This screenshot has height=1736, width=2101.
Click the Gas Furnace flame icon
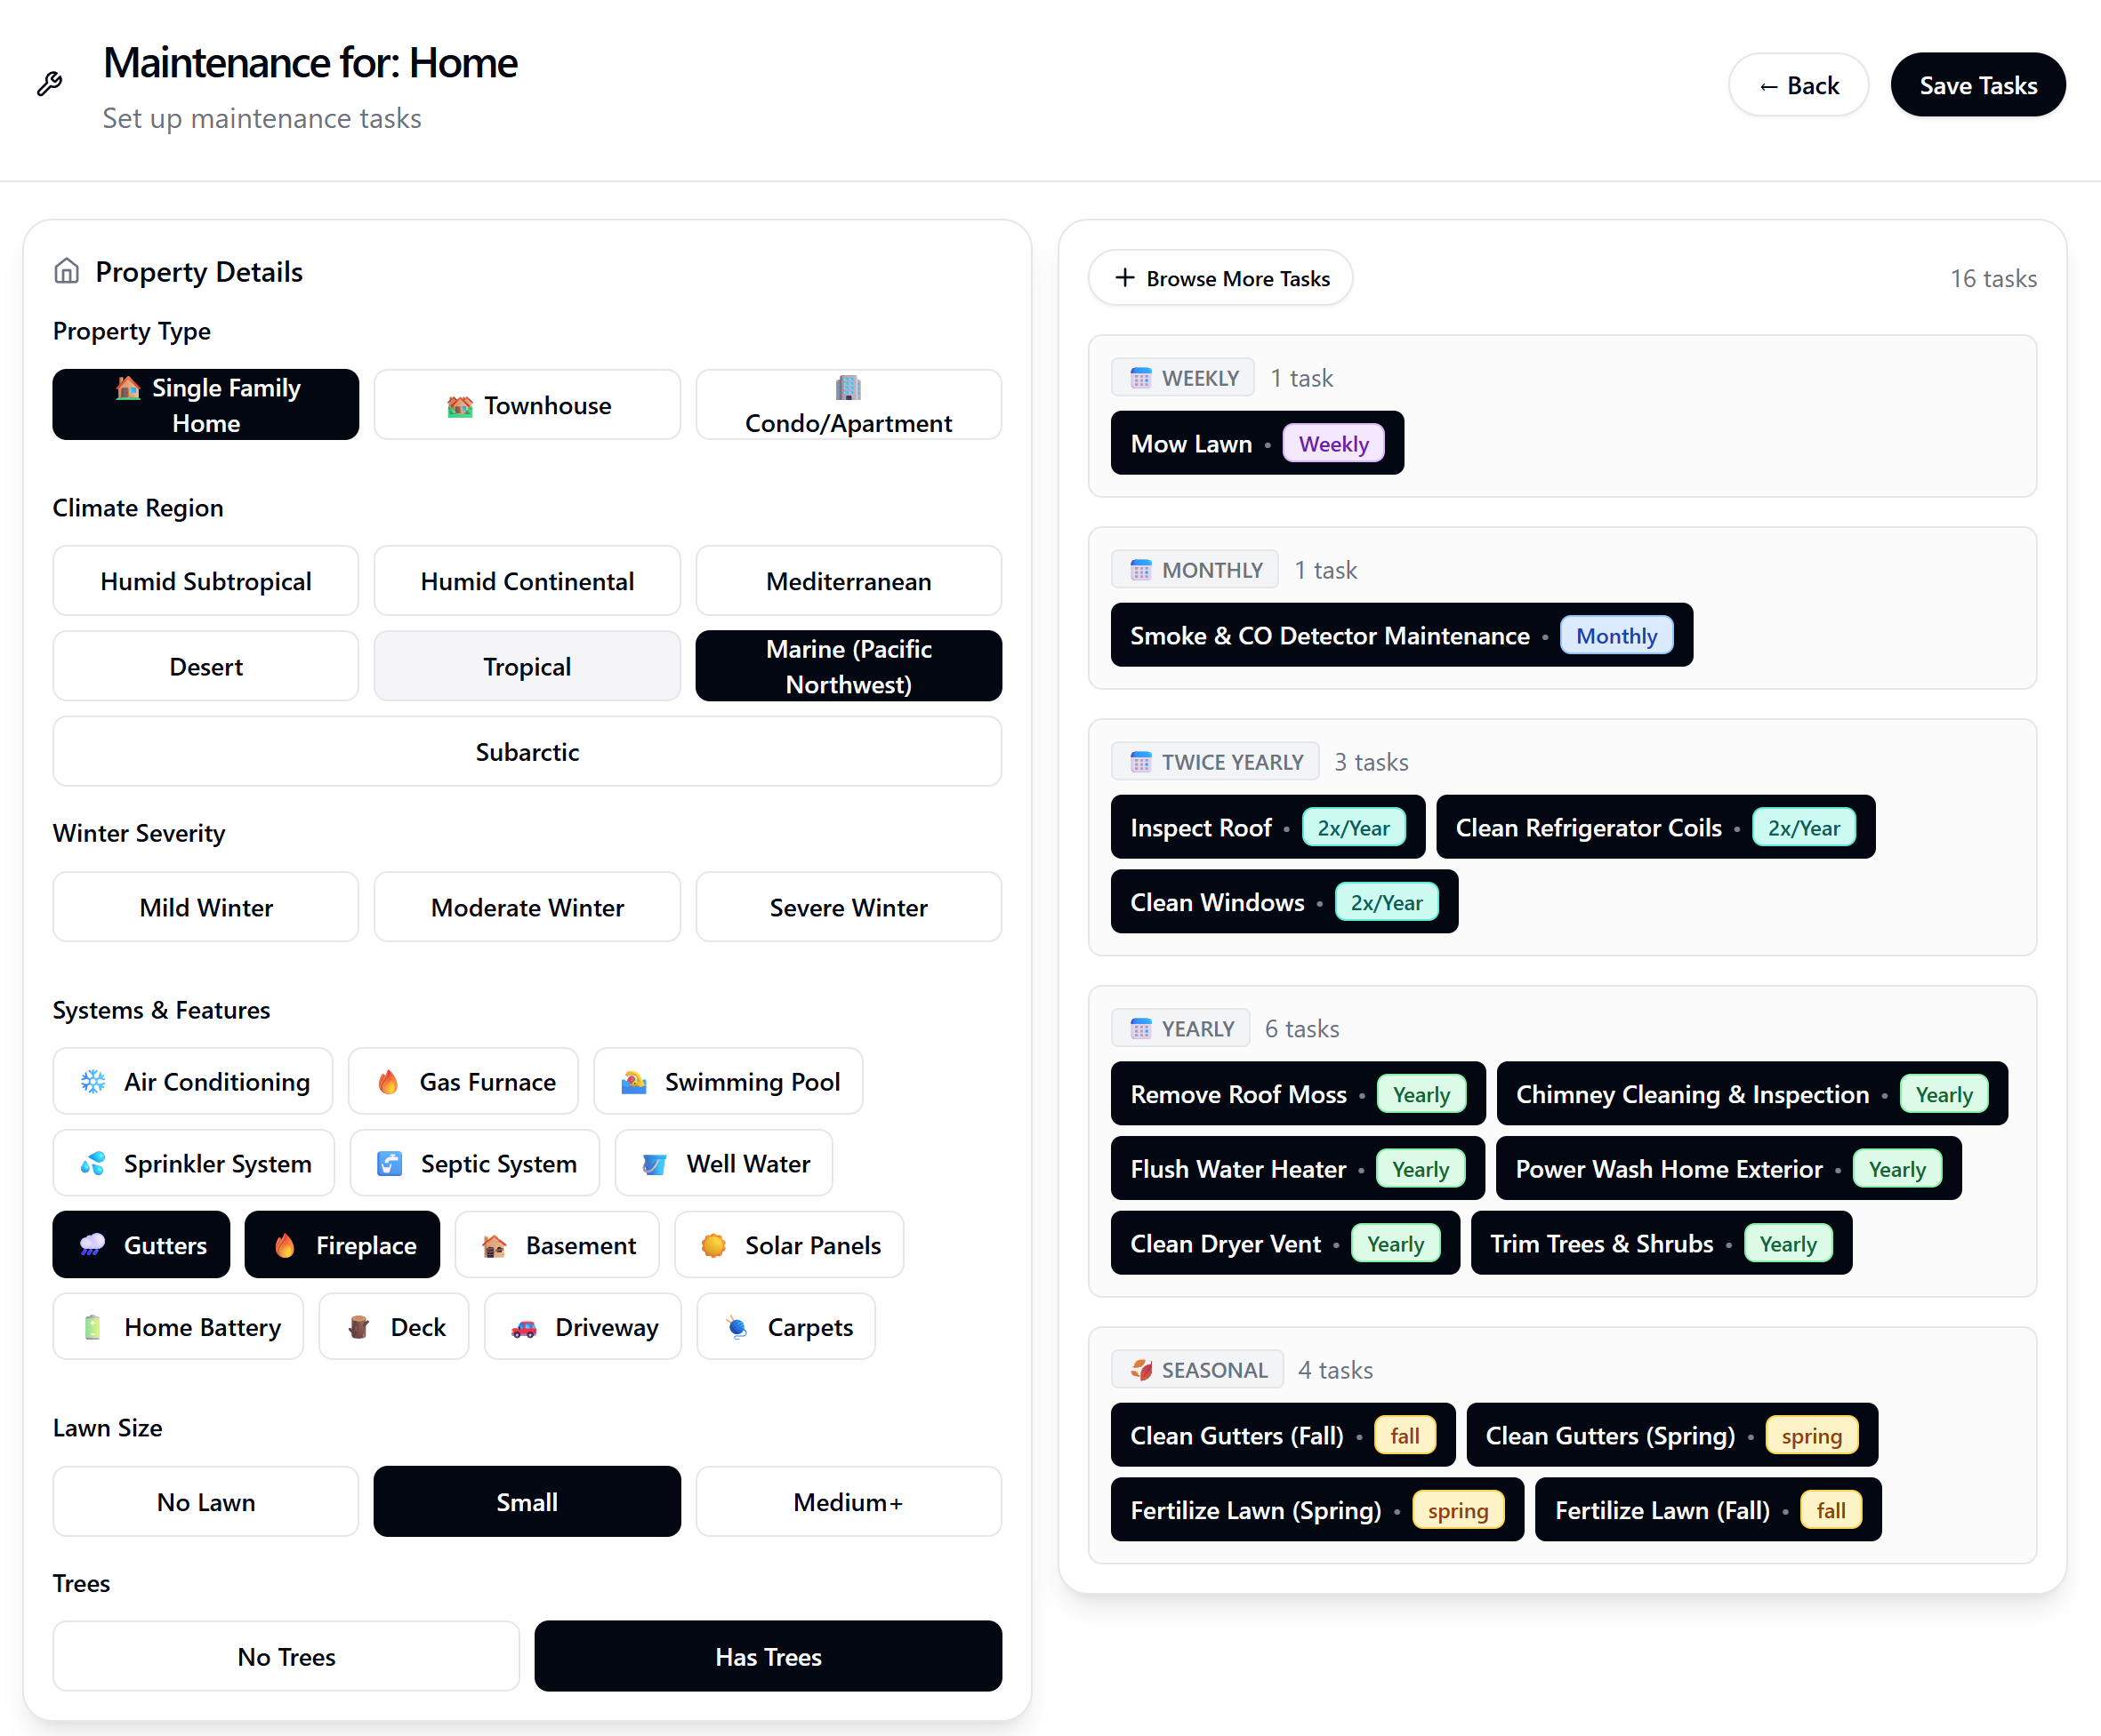click(388, 1081)
